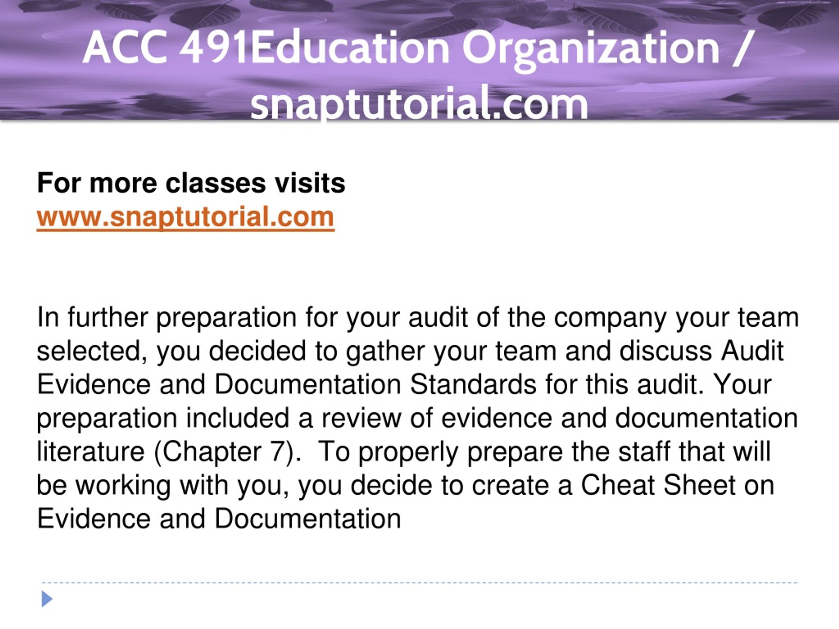Click the last paragraph line 'Evidence and Documentation'
The image size is (839, 629).
point(219,519)
